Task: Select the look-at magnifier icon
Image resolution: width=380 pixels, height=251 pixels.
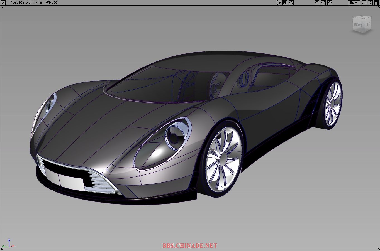Action: pos(291,3)
